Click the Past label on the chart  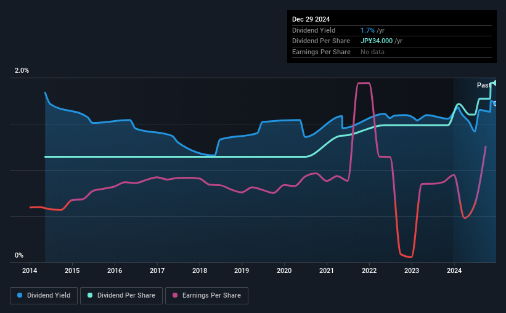[484, 85]
